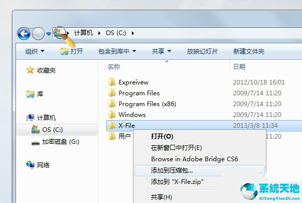
Task: Select the Program Files folder name
Action: tap(139, 93)
